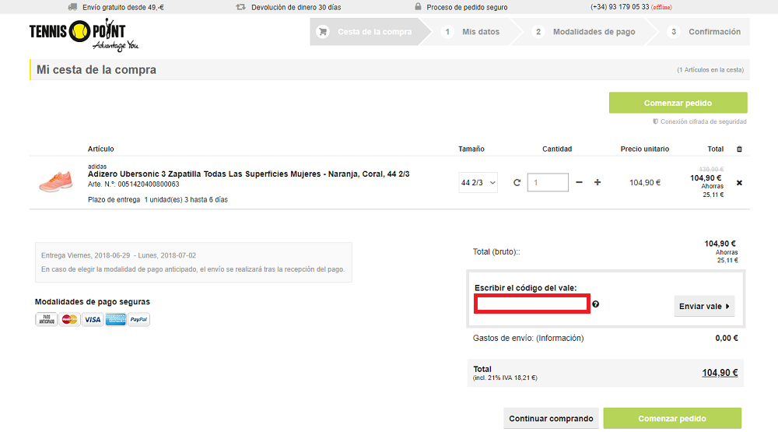
Task: Click the shopping cart step icon
Action: coord(323,32)
